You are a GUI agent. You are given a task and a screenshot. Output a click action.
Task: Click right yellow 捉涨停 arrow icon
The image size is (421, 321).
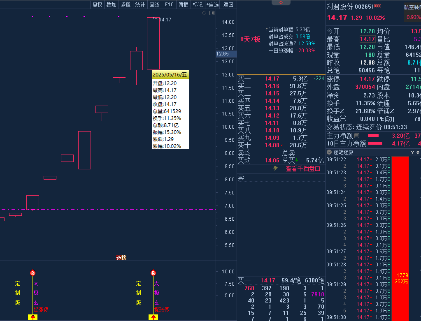(154, 317)
